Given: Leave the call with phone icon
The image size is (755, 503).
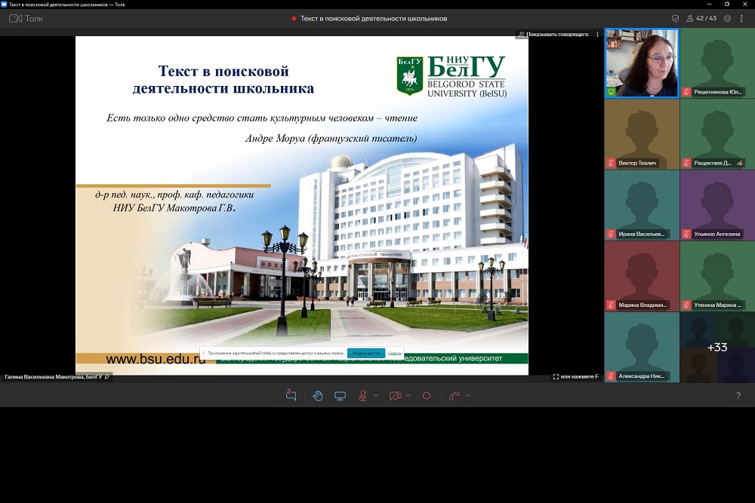Looking at the screenshot, I should point(454,396).
